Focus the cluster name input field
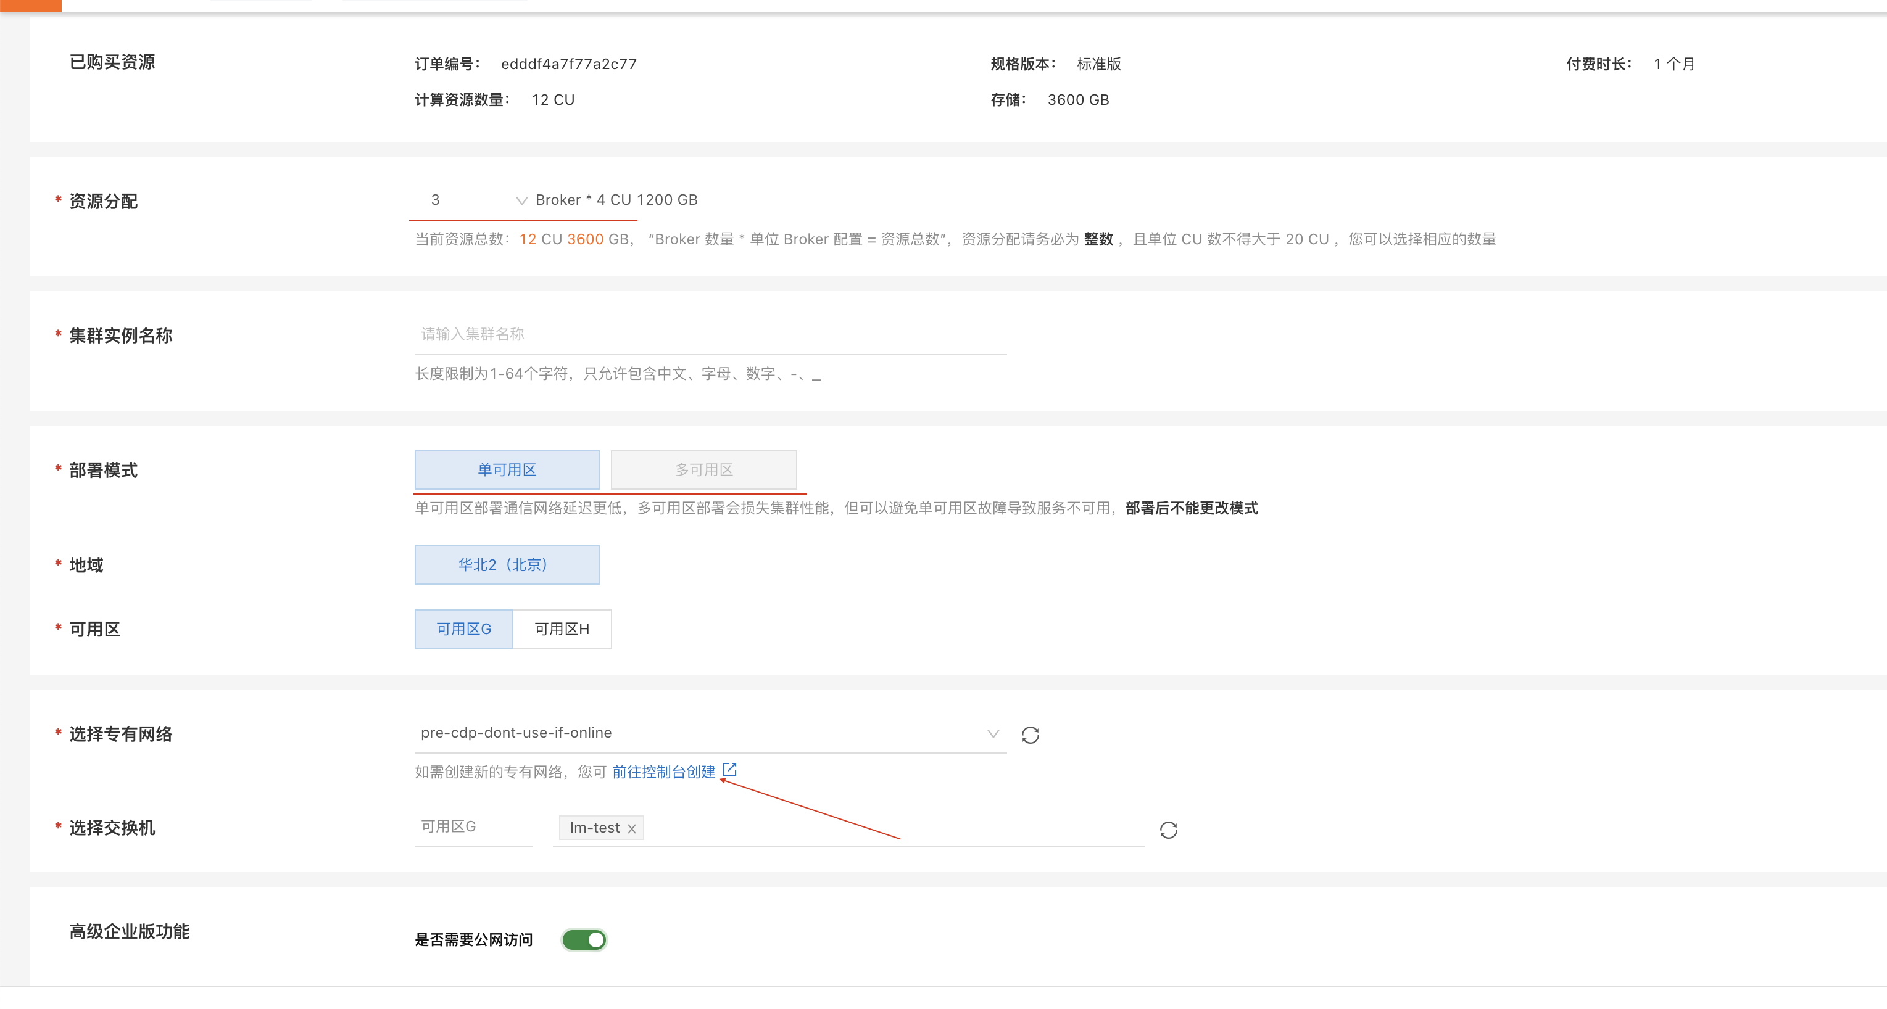The width and height of the screenshot is (1887, 1009). coord(709,335)
